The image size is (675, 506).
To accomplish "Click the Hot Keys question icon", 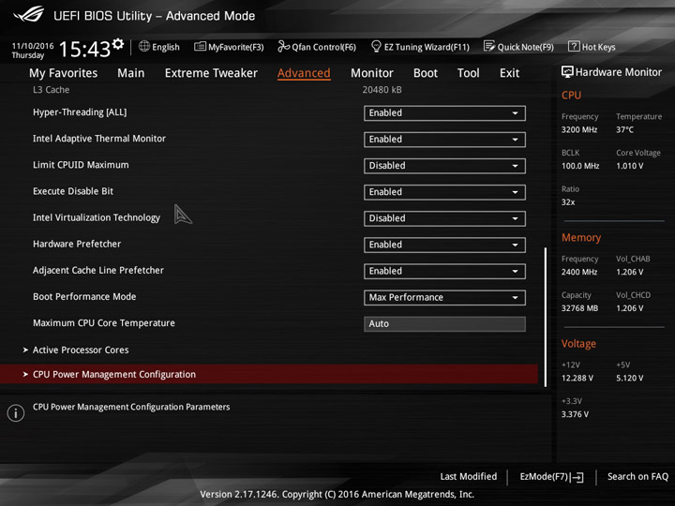I will 574,46.
